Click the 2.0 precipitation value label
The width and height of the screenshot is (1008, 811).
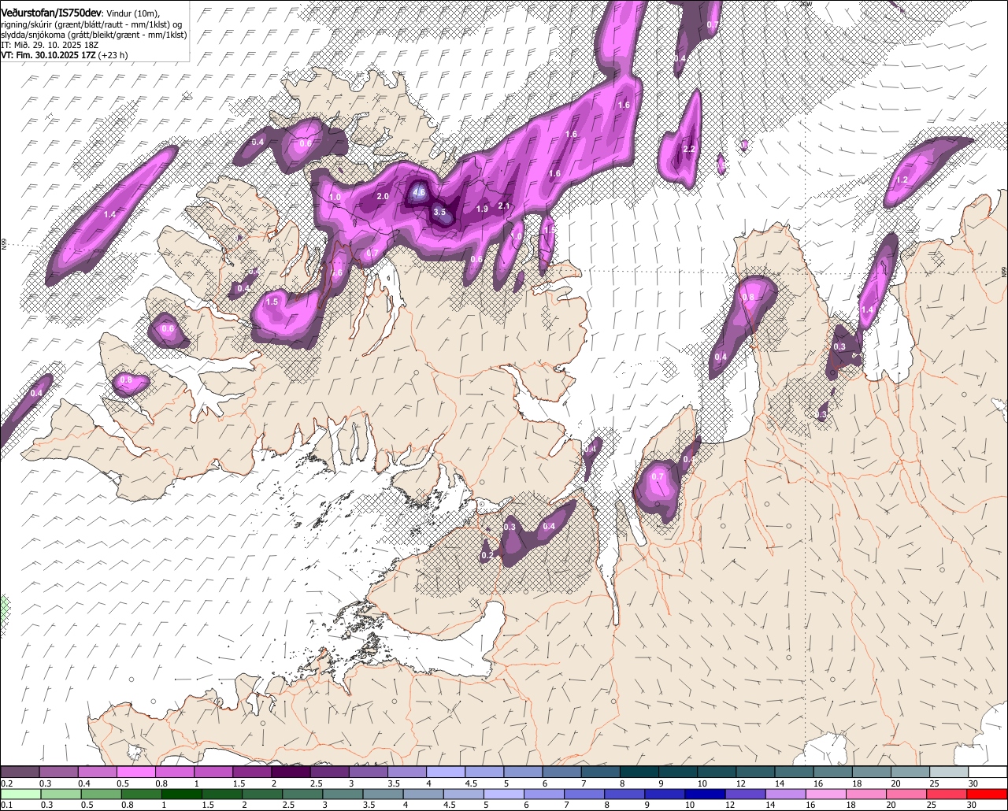pos(383,196)
